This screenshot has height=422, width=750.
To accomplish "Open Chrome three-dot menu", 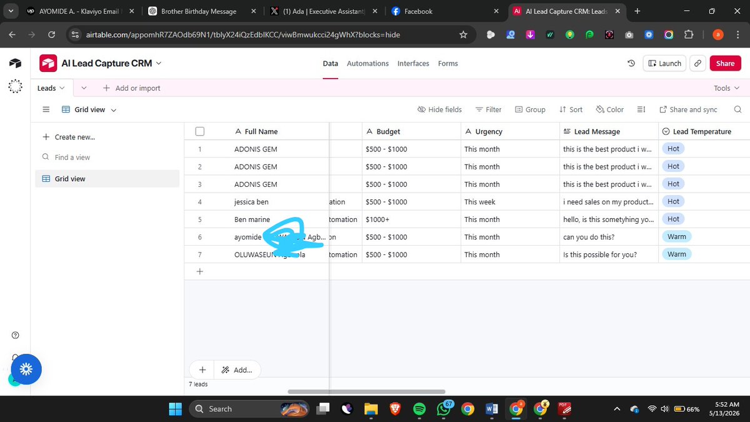I will tap(737, 35).
